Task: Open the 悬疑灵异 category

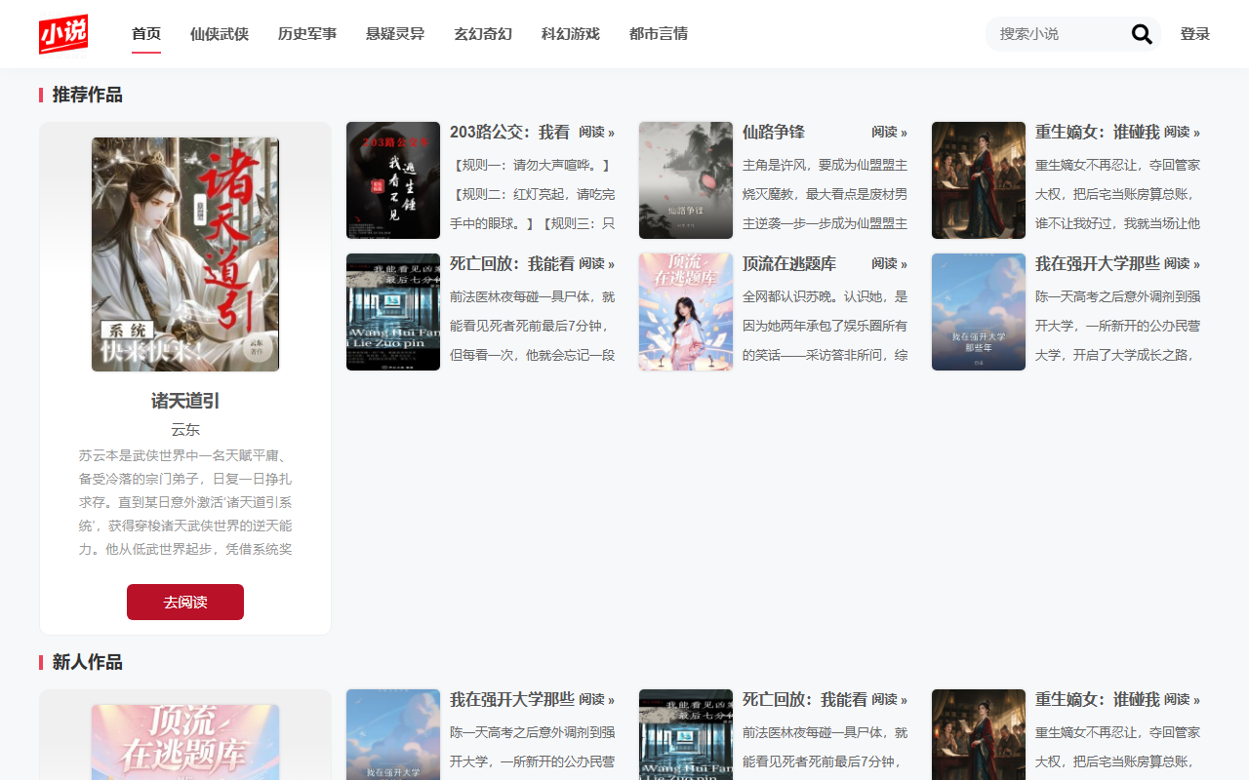Action: pos(395,34)
